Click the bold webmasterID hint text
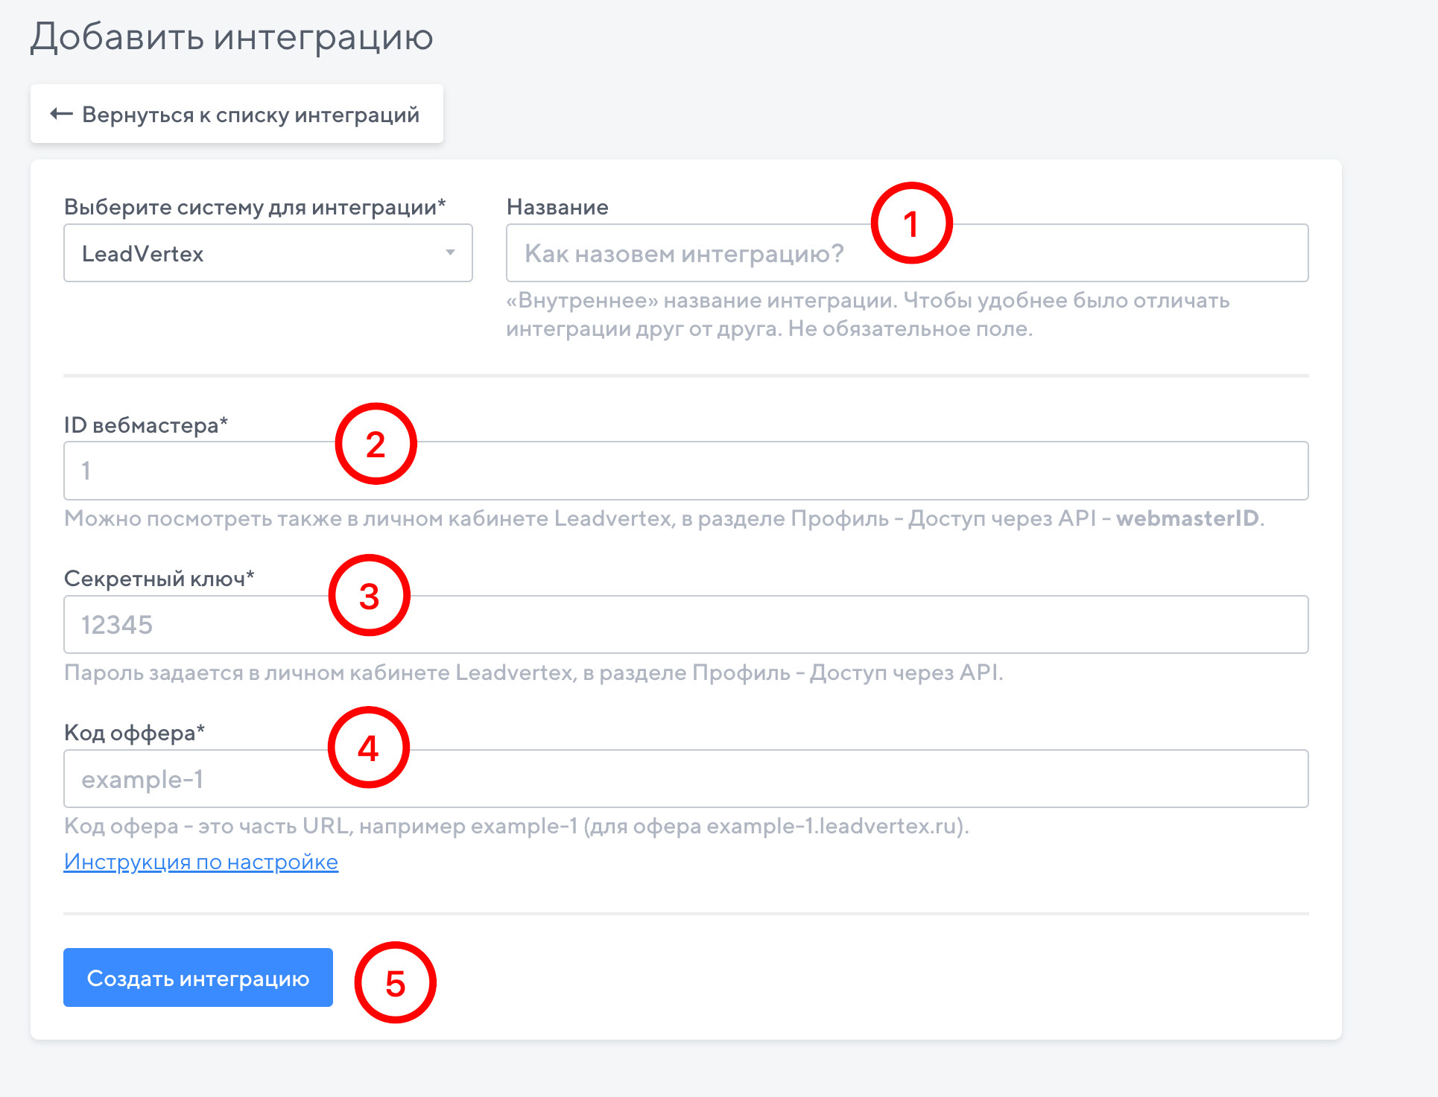1438x1097 pixels. 1187,518
